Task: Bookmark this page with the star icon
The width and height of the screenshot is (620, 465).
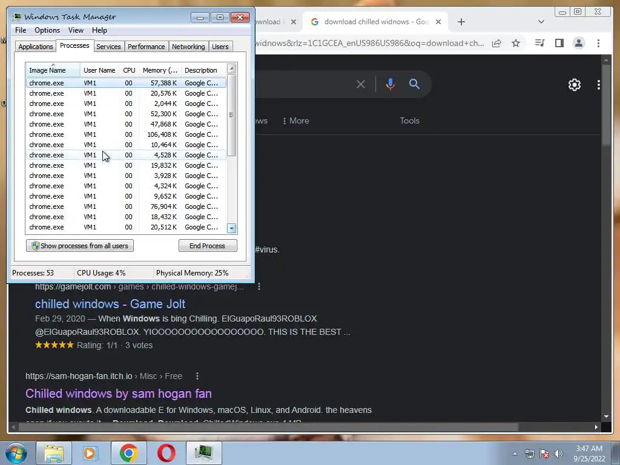Action: point(516,43)
